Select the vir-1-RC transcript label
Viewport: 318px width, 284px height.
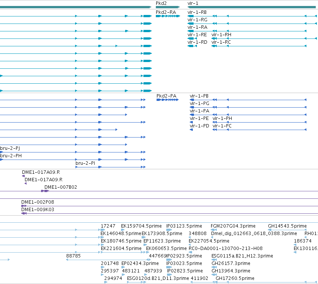click(221, 42)
